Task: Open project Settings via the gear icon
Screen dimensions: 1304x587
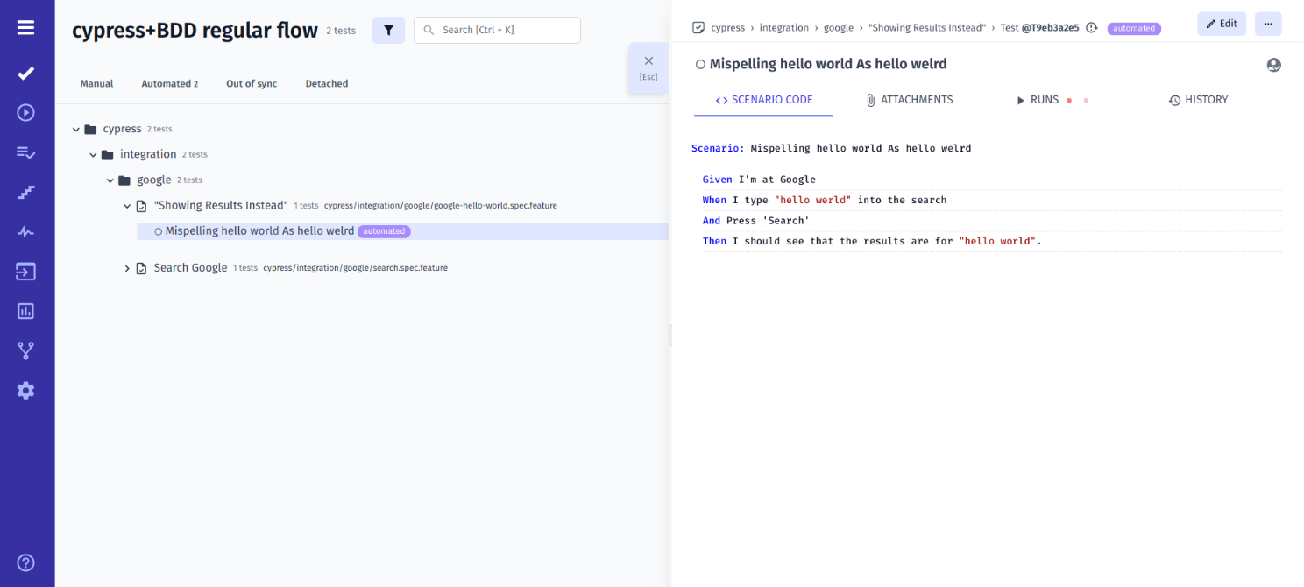Action: click(x=25, y=390)
